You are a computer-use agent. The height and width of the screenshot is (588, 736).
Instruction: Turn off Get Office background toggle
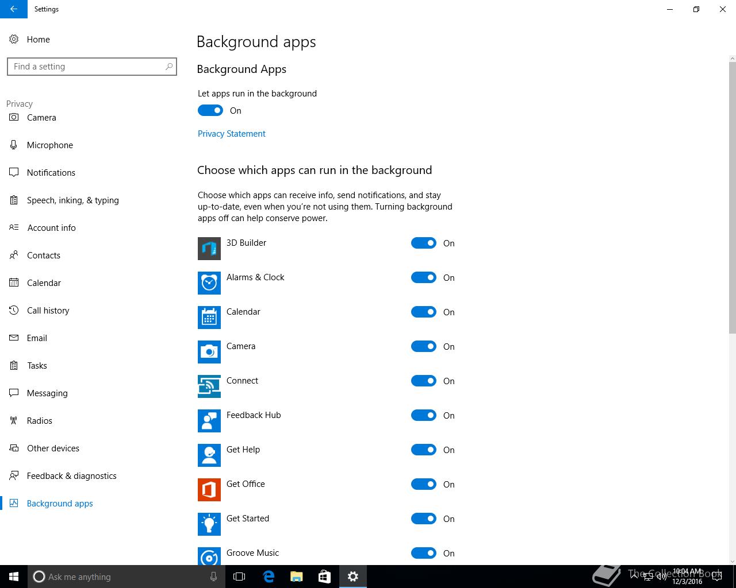424,484
